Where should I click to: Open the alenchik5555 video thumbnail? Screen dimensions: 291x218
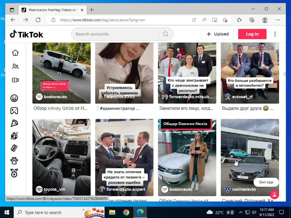(x=124, y=73)
